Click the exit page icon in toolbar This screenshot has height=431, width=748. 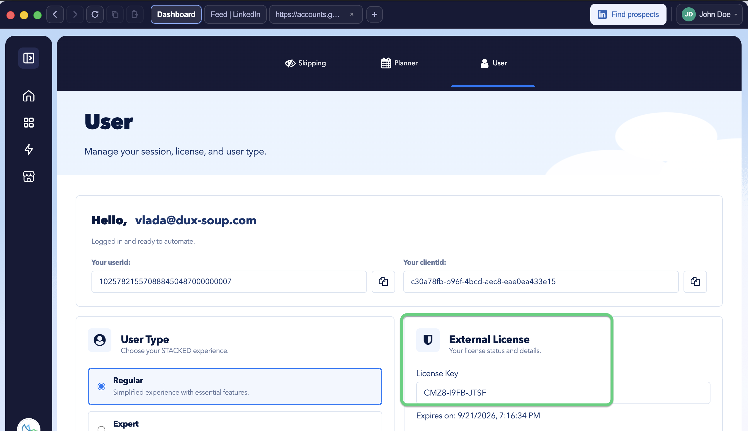[135, 14]
